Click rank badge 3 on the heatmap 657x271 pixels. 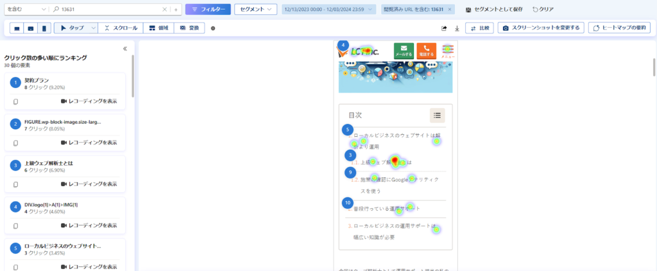pyautogui.click(x=350, y=155)
